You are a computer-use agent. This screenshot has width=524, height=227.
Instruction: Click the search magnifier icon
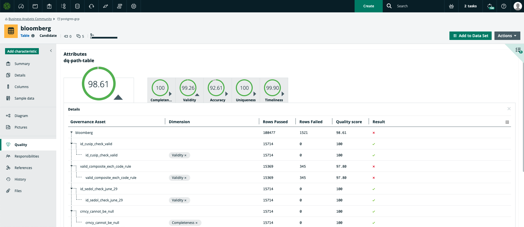point(389,6)
